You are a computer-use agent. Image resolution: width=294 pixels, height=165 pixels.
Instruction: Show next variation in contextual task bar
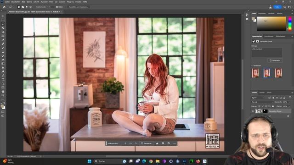point(136,143)
